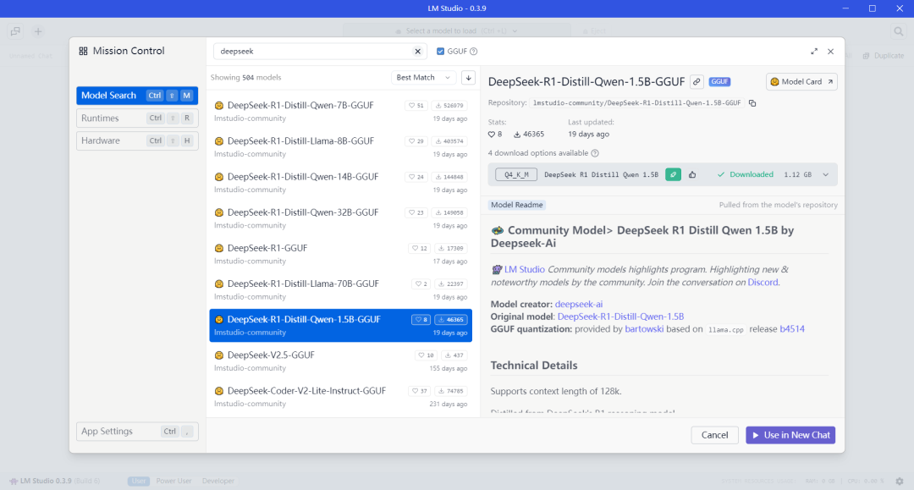The image size is (914, 490).
Task: Click the Duplicate button in the main window
Action: (x=883, y=56)
